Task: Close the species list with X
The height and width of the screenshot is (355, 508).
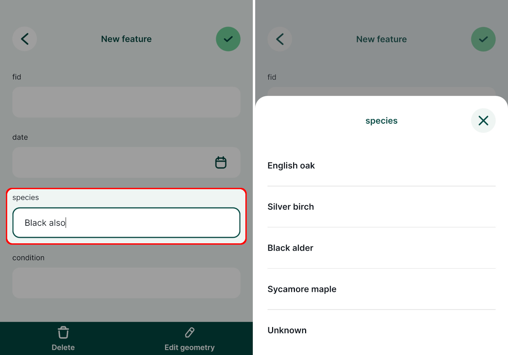Action: [483, 120]
